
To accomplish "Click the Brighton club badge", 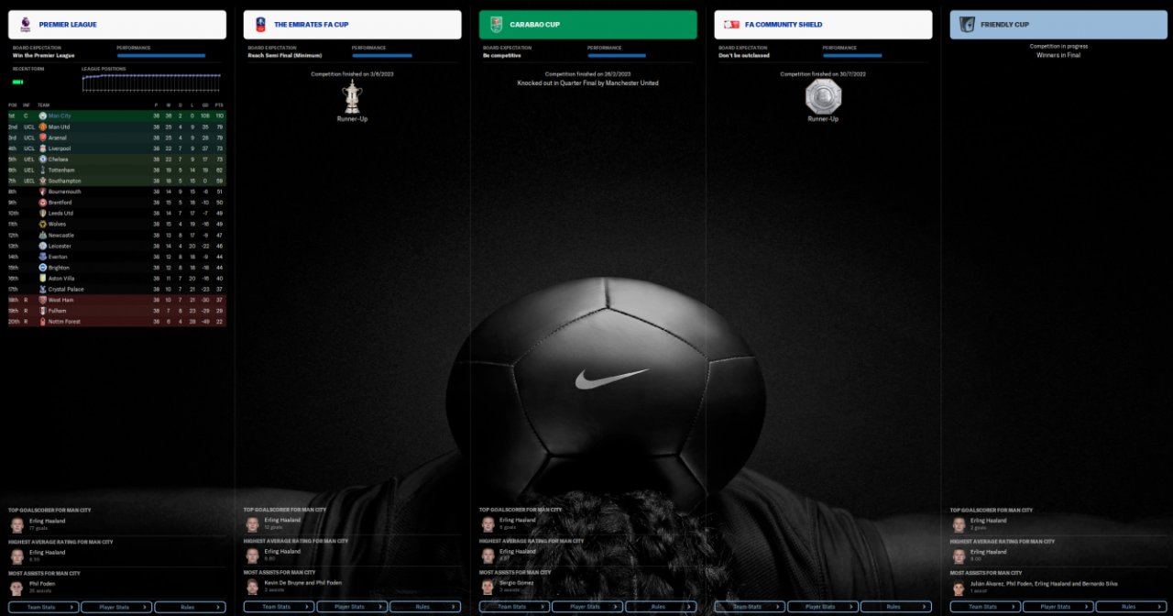I will click(x=43, y=268).
